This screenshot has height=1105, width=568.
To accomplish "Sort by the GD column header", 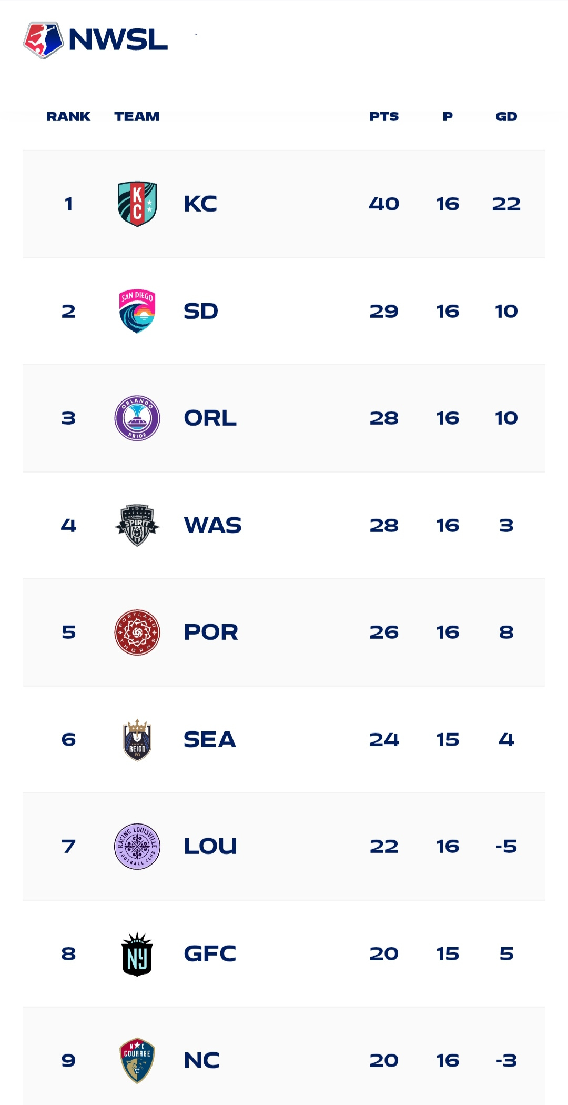I will pyautogui.click(x=506, y=116).
